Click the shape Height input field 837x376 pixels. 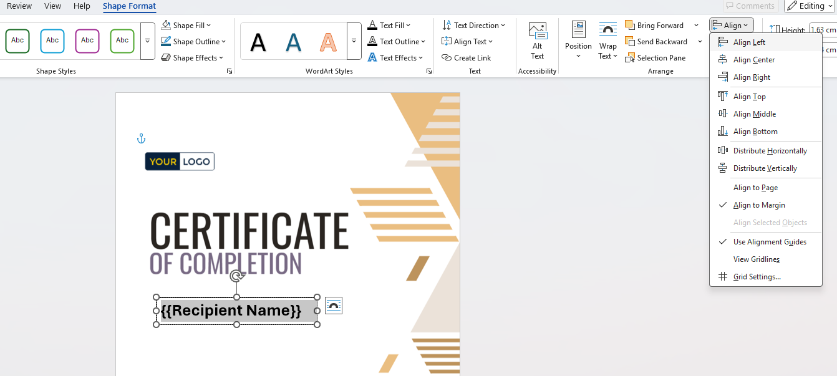point(823,30)
